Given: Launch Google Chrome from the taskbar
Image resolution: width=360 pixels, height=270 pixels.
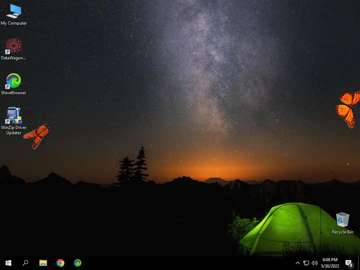Looking at the screenshot, I should coord(60,263).
